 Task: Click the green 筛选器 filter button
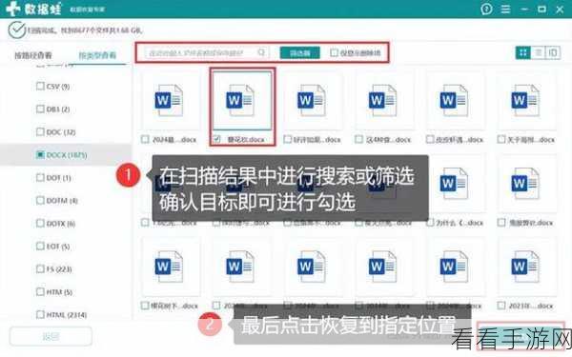(300, 52)
